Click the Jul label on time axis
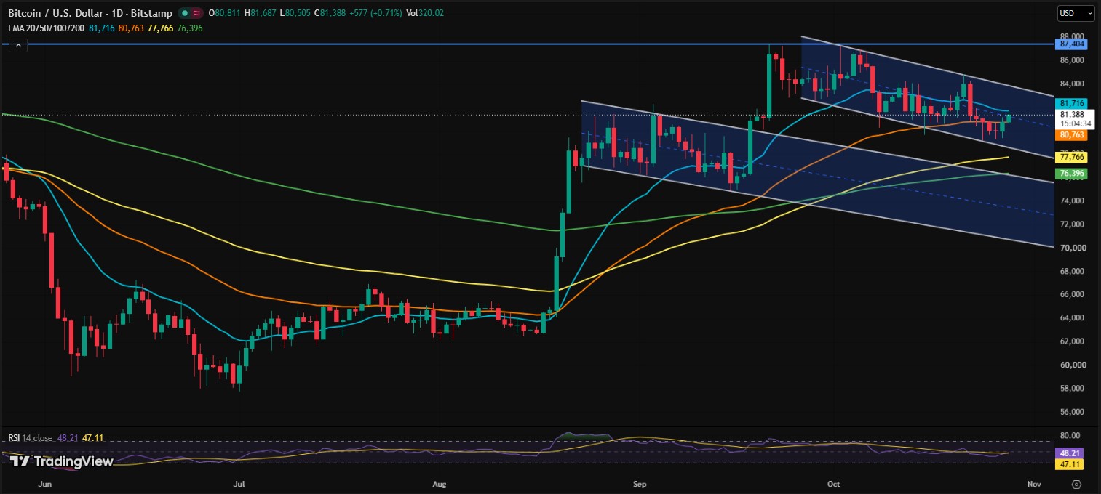 (239, 484)
